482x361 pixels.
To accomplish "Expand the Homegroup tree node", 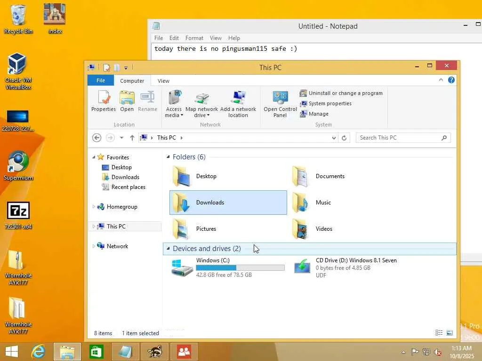I will coord(94,207).
